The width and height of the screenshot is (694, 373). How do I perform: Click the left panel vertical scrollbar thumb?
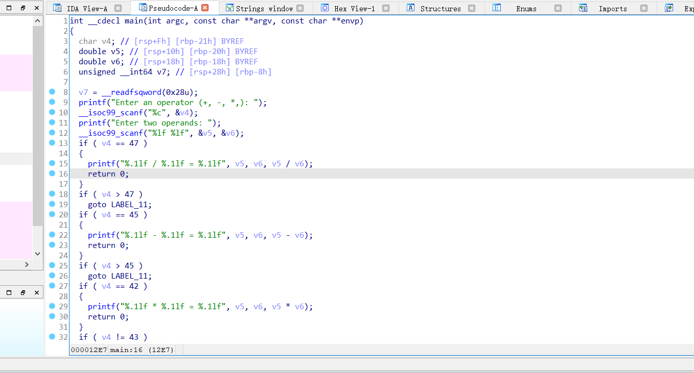click(37, 125)
